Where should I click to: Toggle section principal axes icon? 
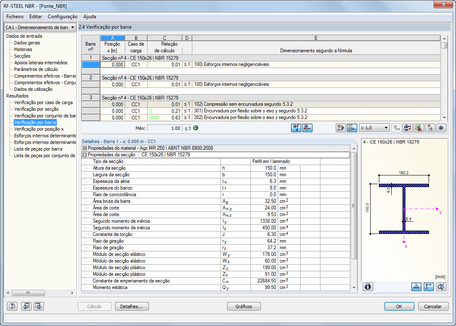[429, 287]
